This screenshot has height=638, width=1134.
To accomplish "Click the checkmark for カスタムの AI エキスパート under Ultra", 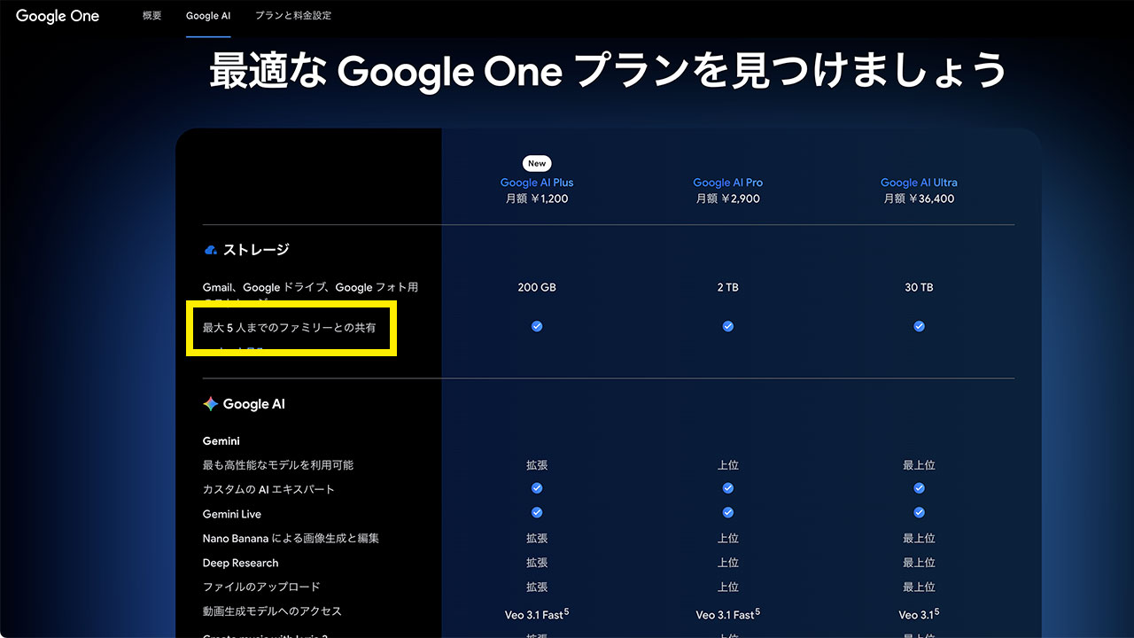I will click(x=919, y=488).
